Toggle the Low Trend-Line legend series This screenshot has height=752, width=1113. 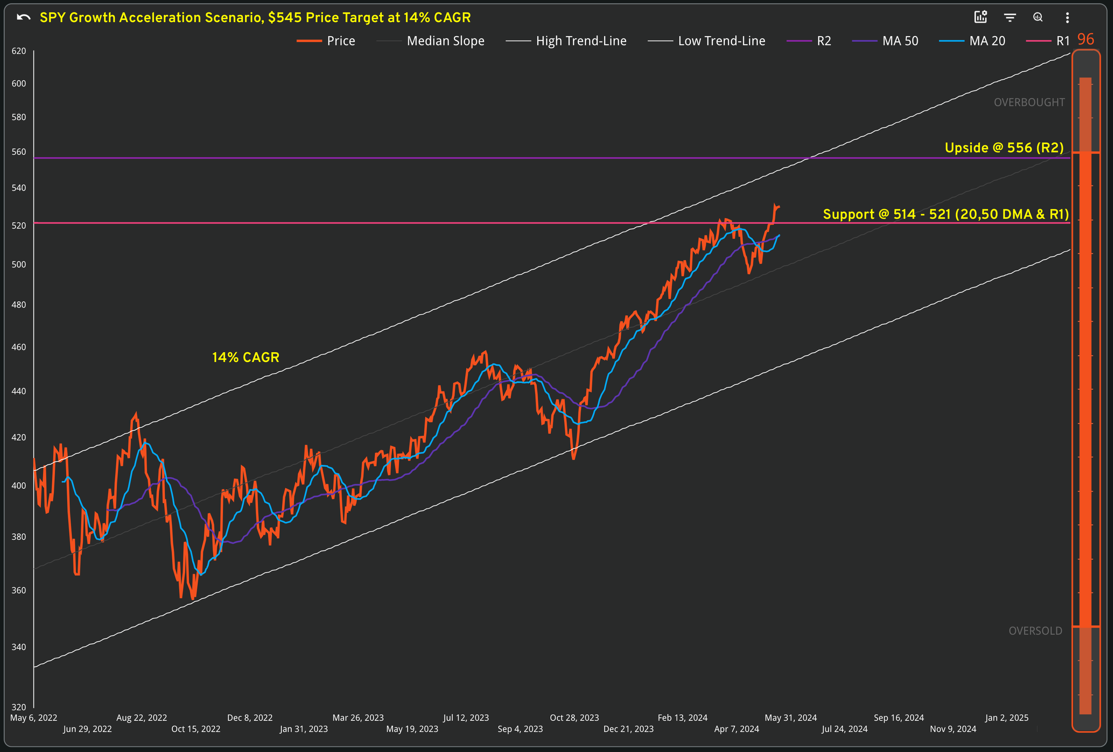(x=707, y=41)
